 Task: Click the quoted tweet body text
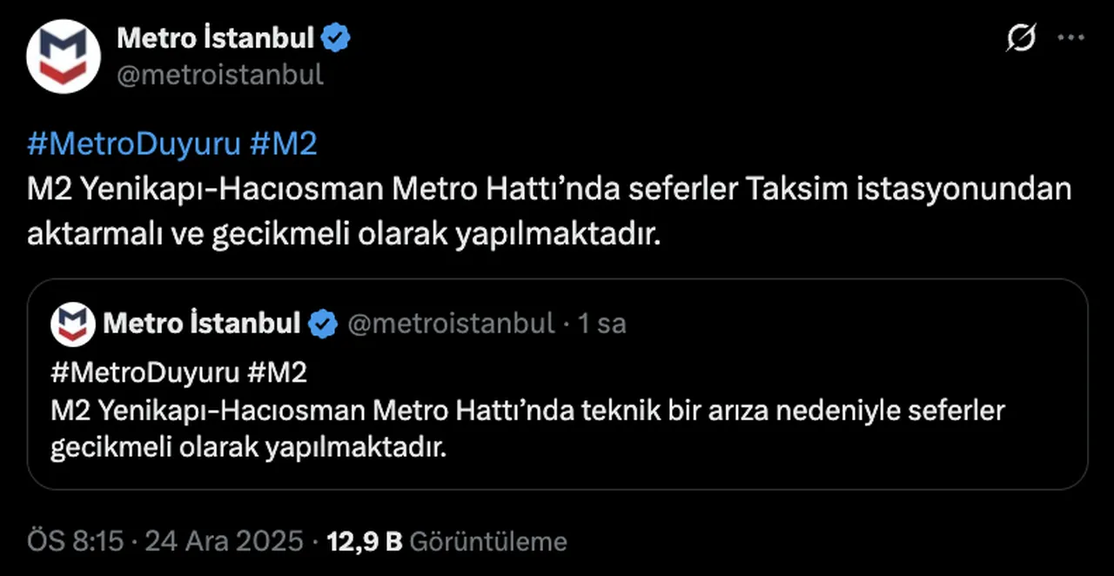click(x=527, y=428)
